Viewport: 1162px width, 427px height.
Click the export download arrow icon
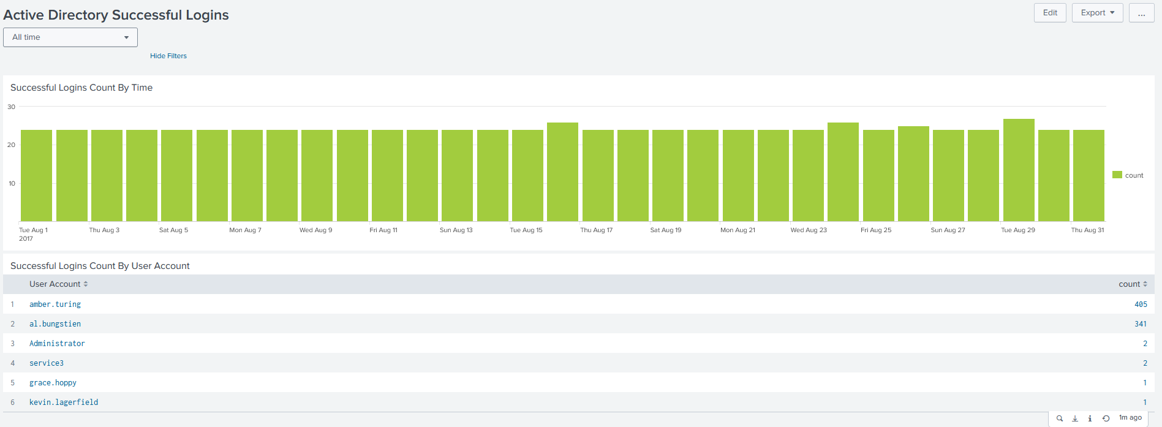click(1075, 418)
